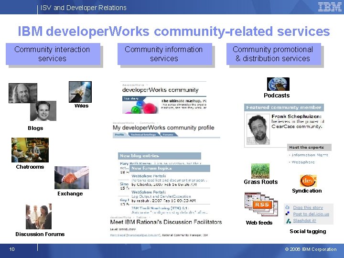The image size is (344, 258).
Task: Open the Podcasts globe image
Action: (278, 84)
